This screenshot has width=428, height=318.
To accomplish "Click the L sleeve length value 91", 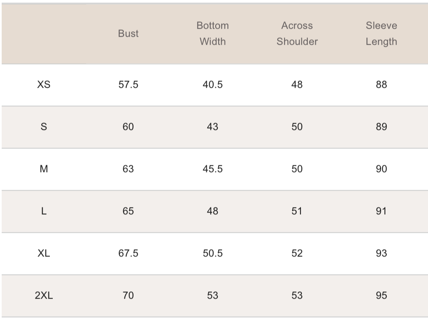I will [x=381, y=211].
